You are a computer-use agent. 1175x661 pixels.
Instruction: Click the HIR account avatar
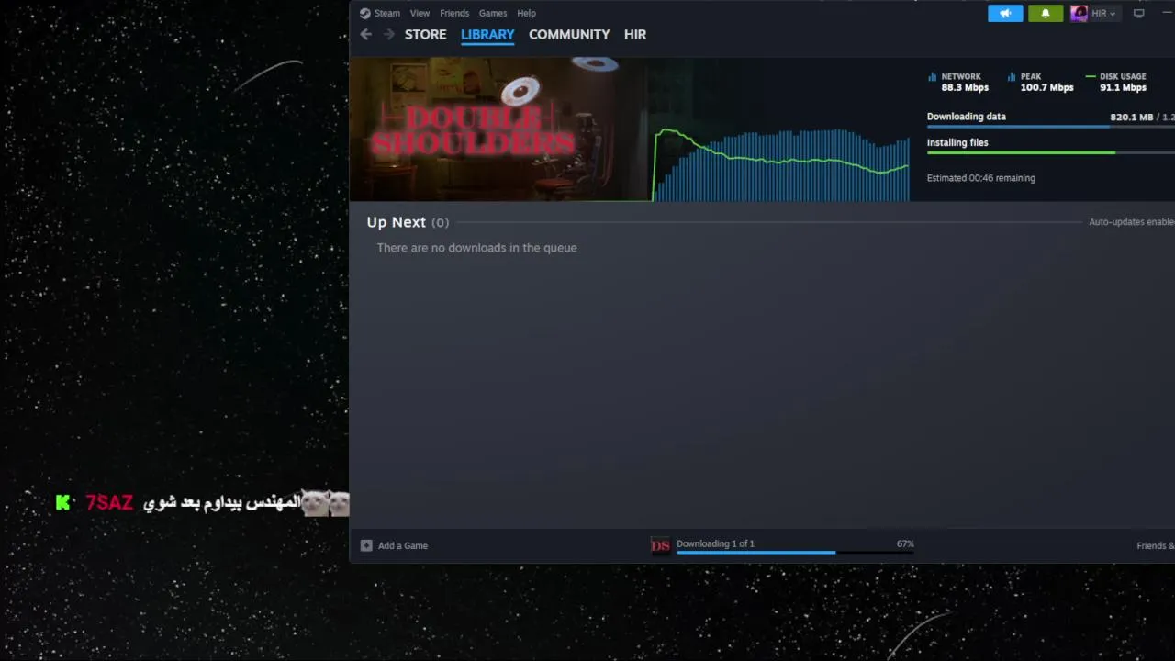tap(1080, 13)
